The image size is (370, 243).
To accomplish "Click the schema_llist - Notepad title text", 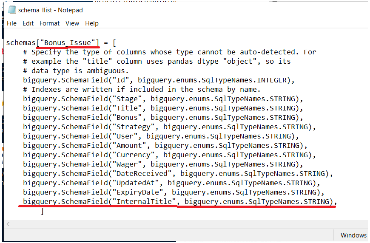I will pyautogui.click(x=51, y=10).
